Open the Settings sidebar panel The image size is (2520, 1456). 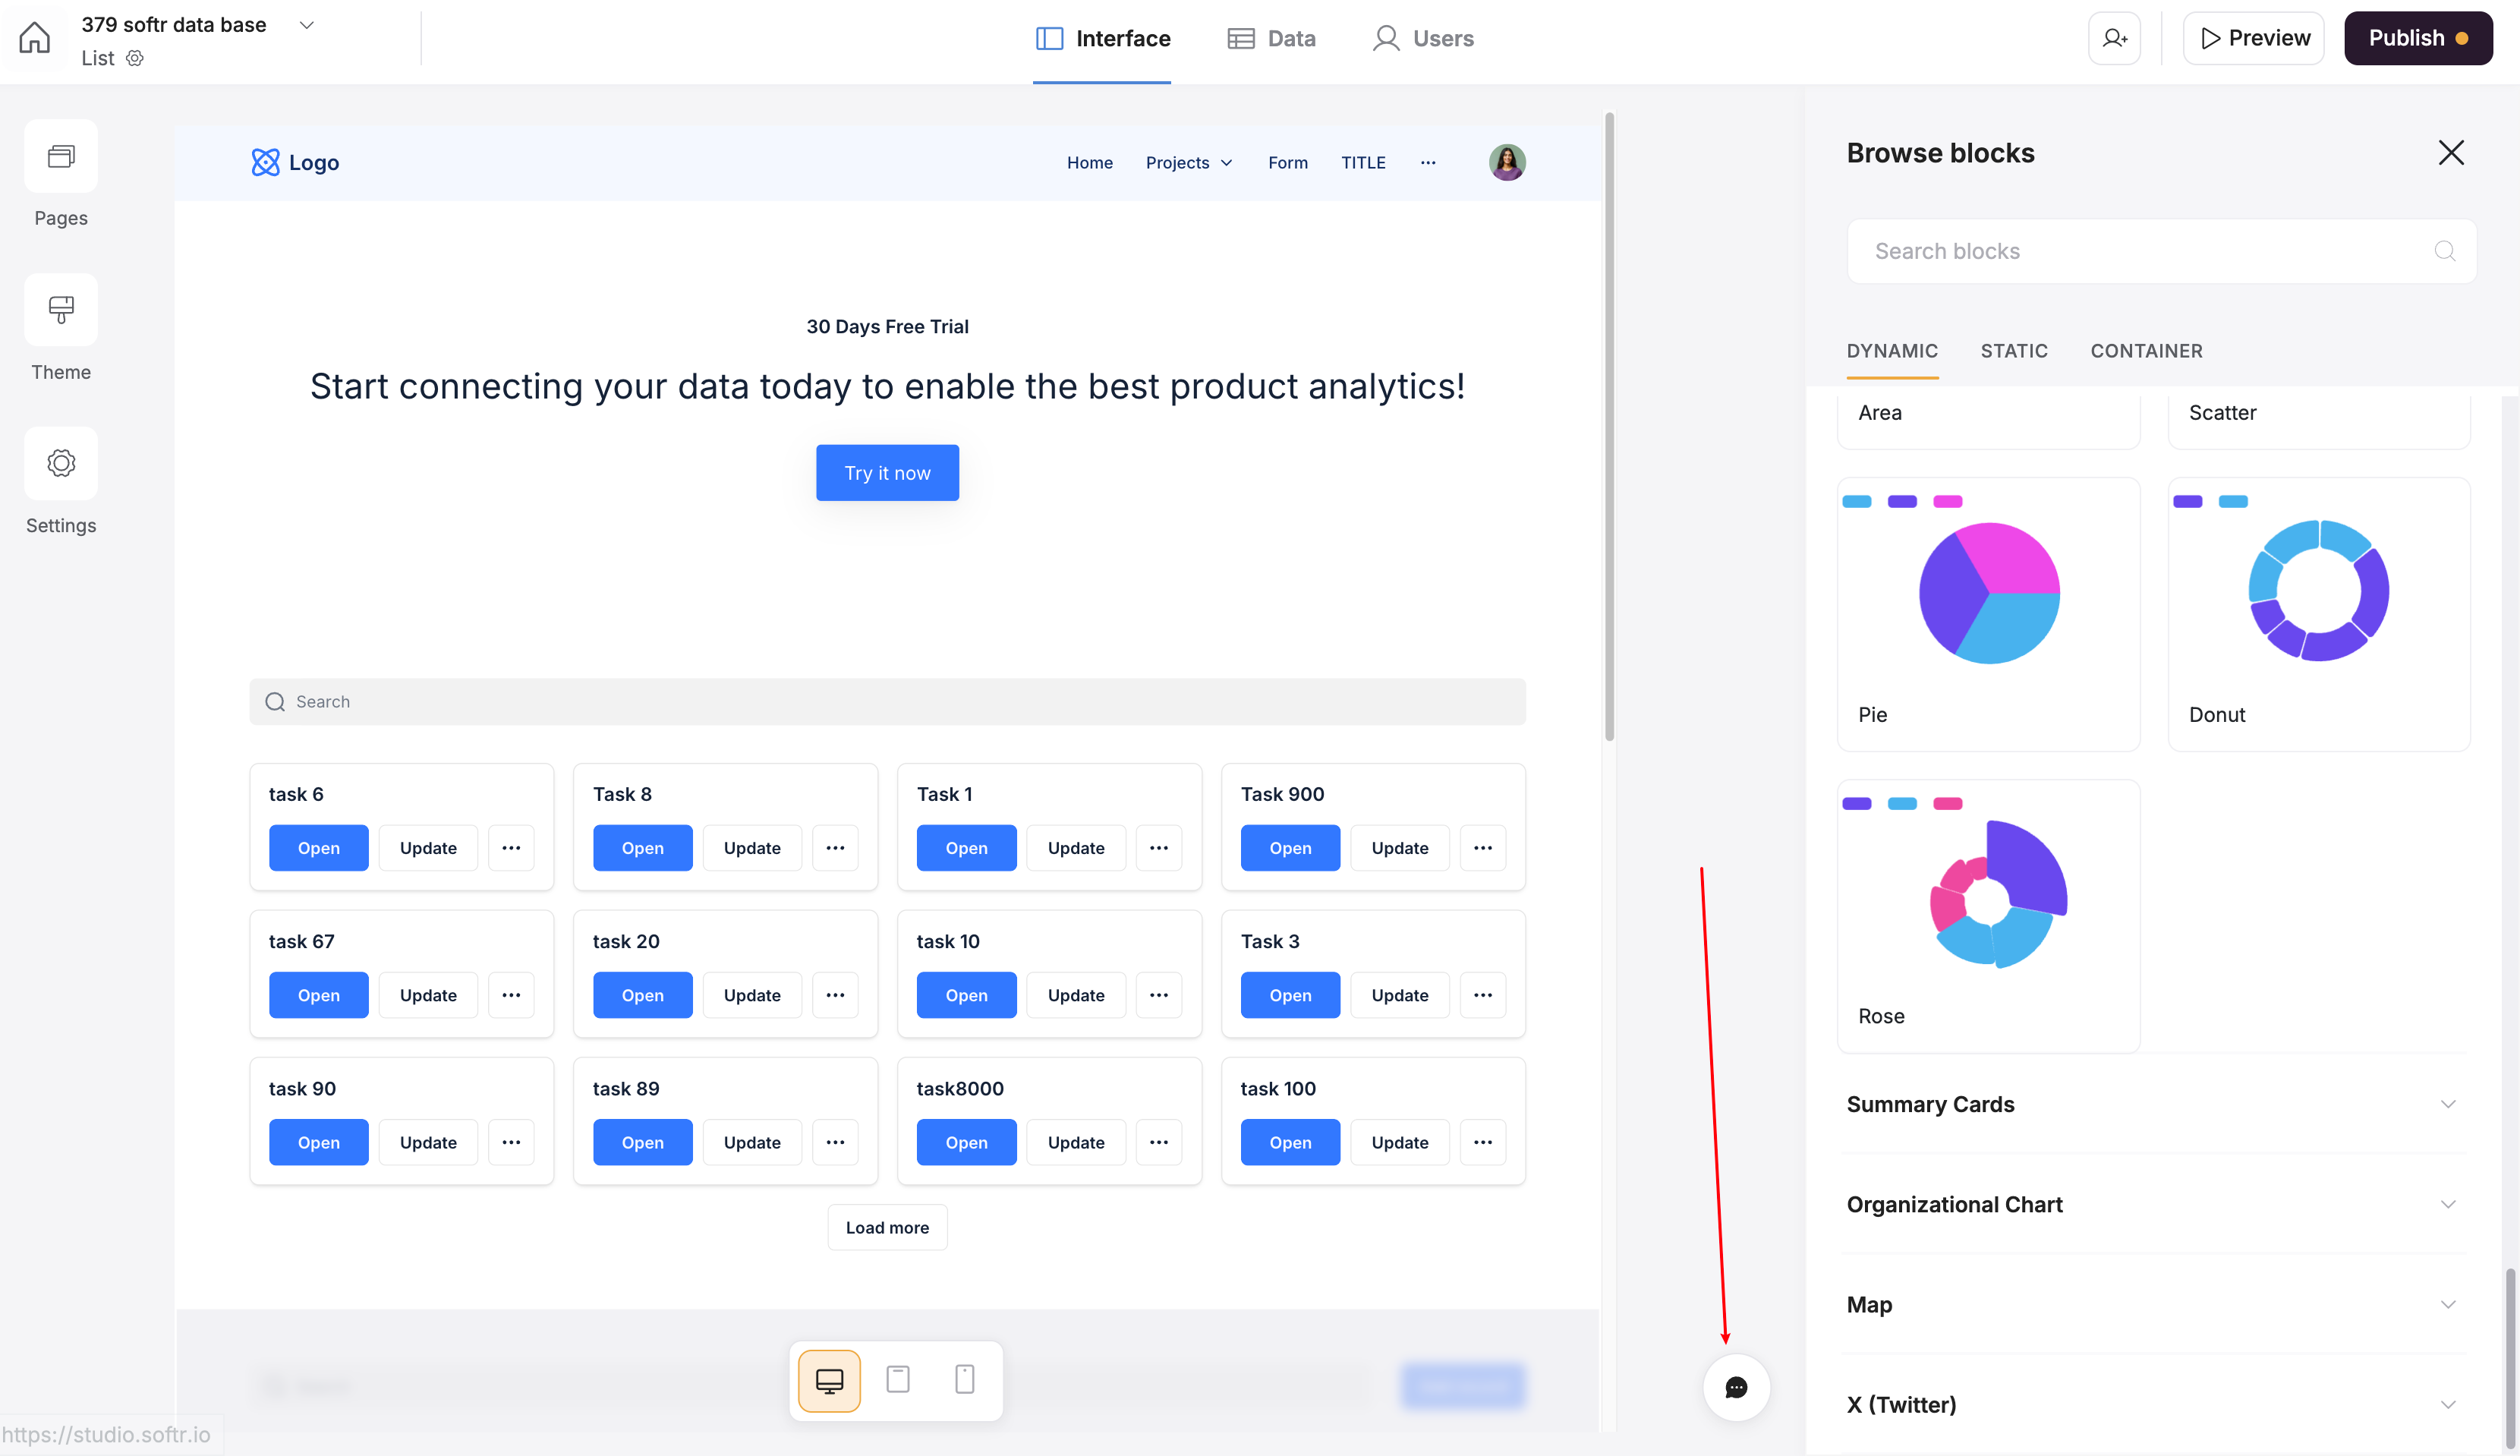click(x=61, y=464)
